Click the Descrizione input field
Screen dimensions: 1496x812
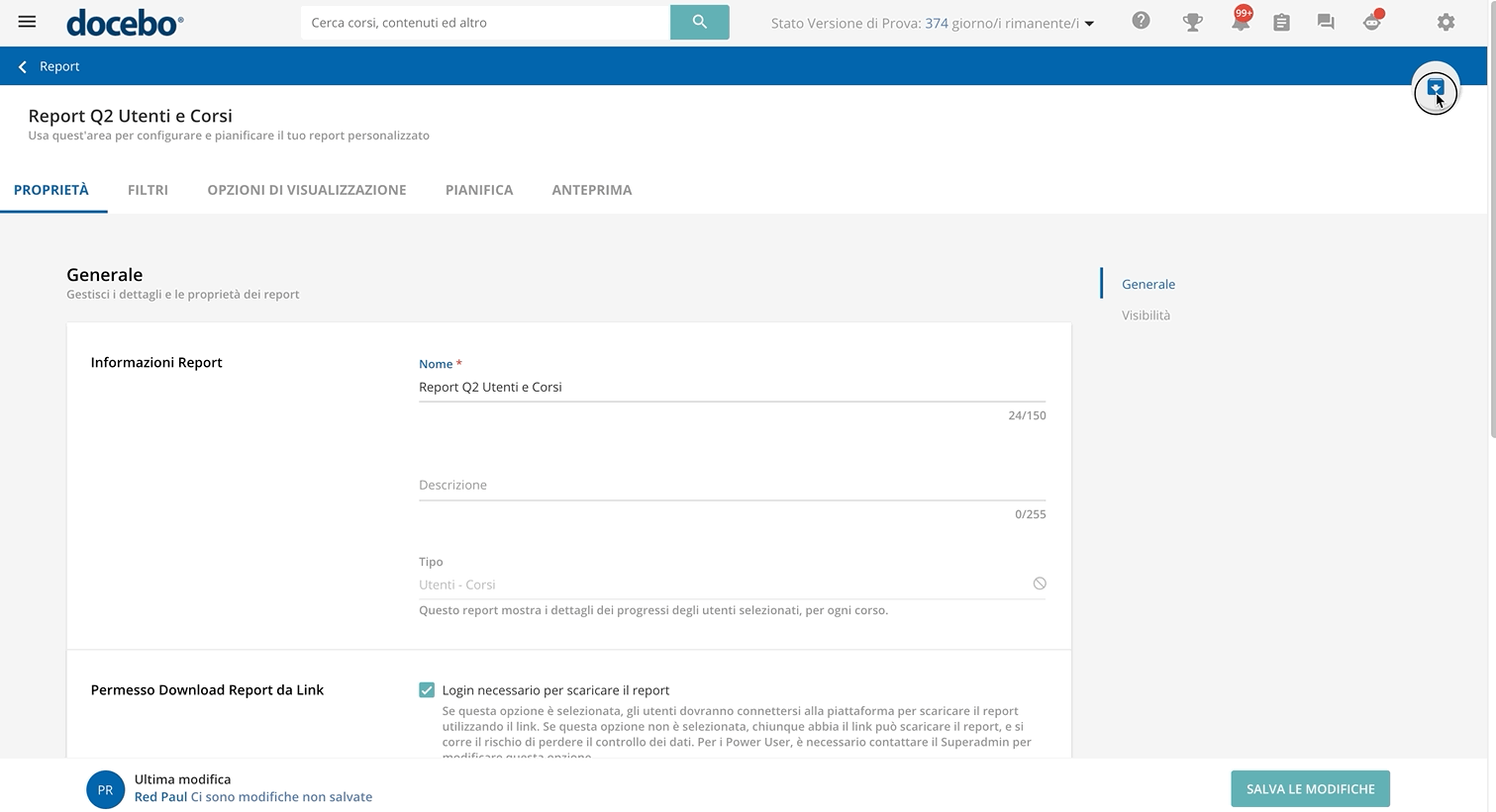coord(731,486)
